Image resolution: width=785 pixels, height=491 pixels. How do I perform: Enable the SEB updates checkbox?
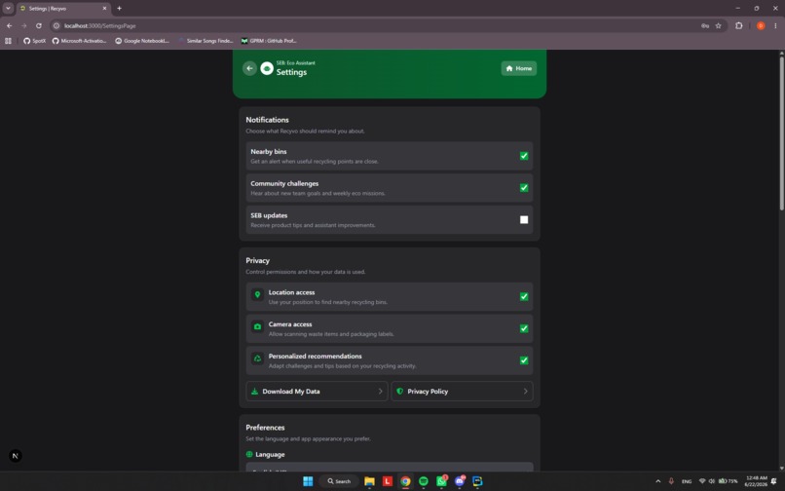click(x=524, y=219)
